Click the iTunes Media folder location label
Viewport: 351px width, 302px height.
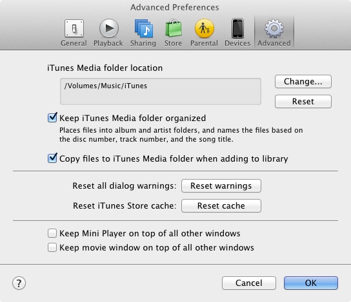pyautogui.click(x=105, y=68)
